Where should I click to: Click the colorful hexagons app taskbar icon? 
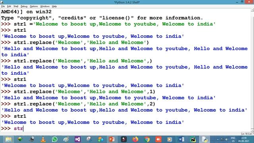tap(100, 139)
